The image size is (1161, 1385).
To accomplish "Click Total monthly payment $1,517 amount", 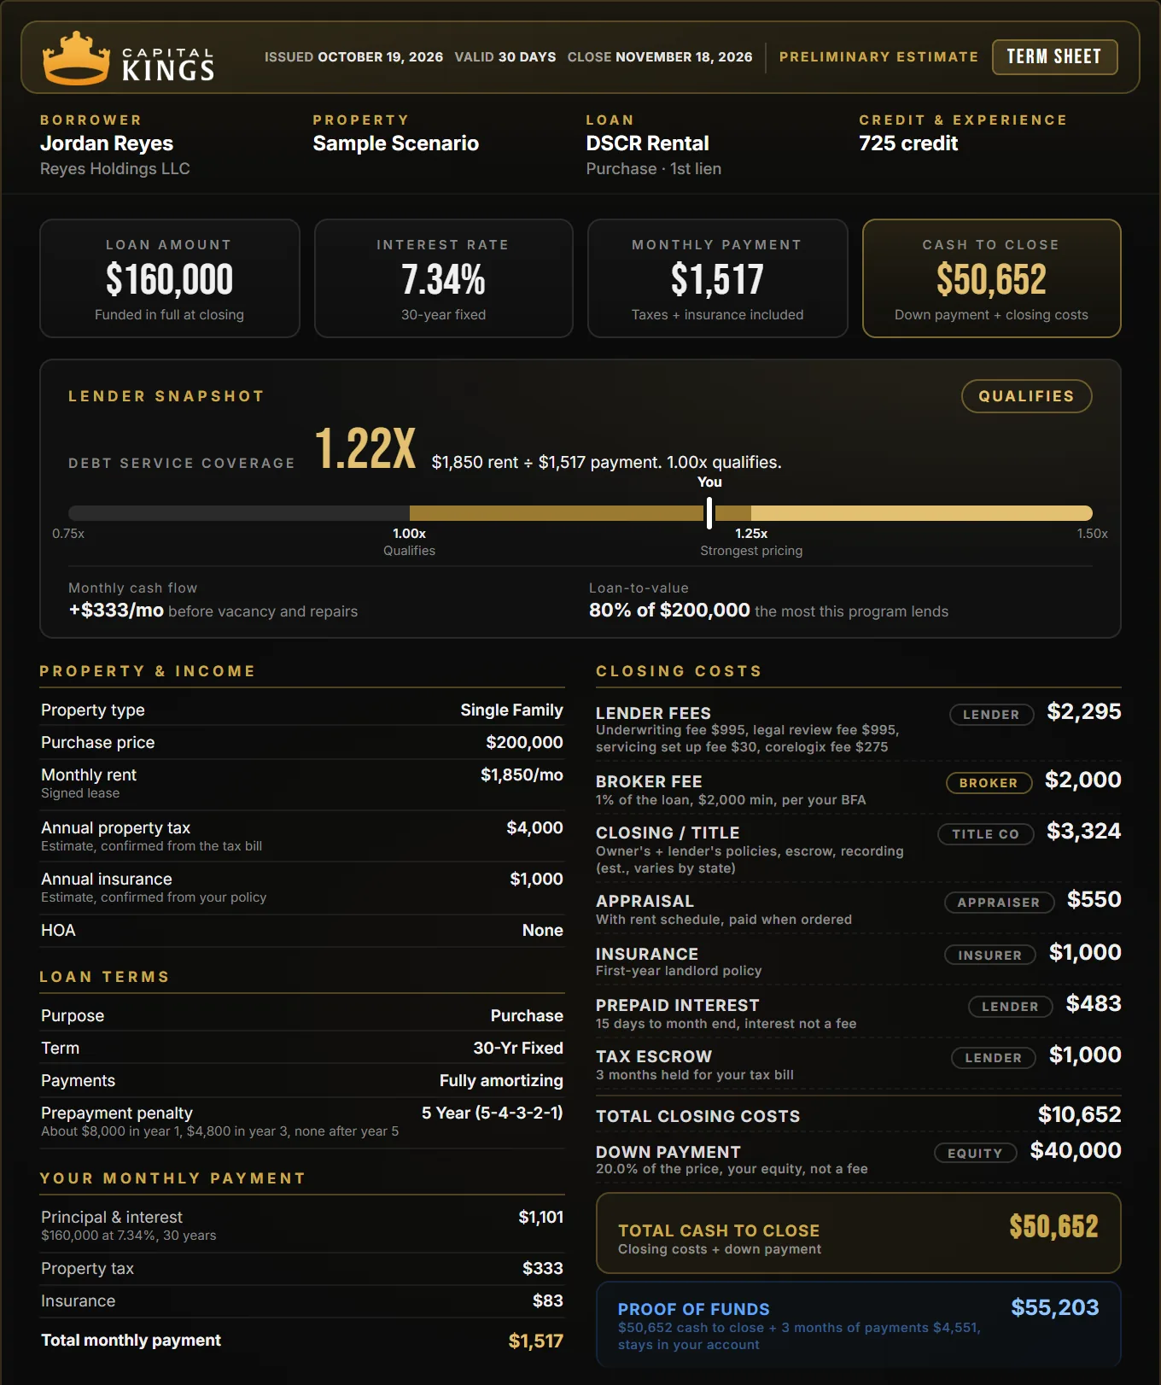I will [536, 1341].
